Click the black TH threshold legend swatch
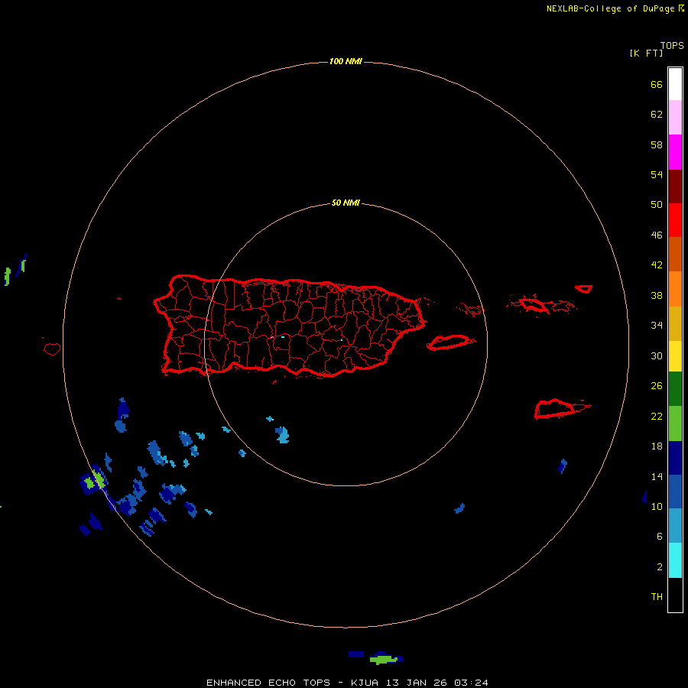 (x=675, y=595)
